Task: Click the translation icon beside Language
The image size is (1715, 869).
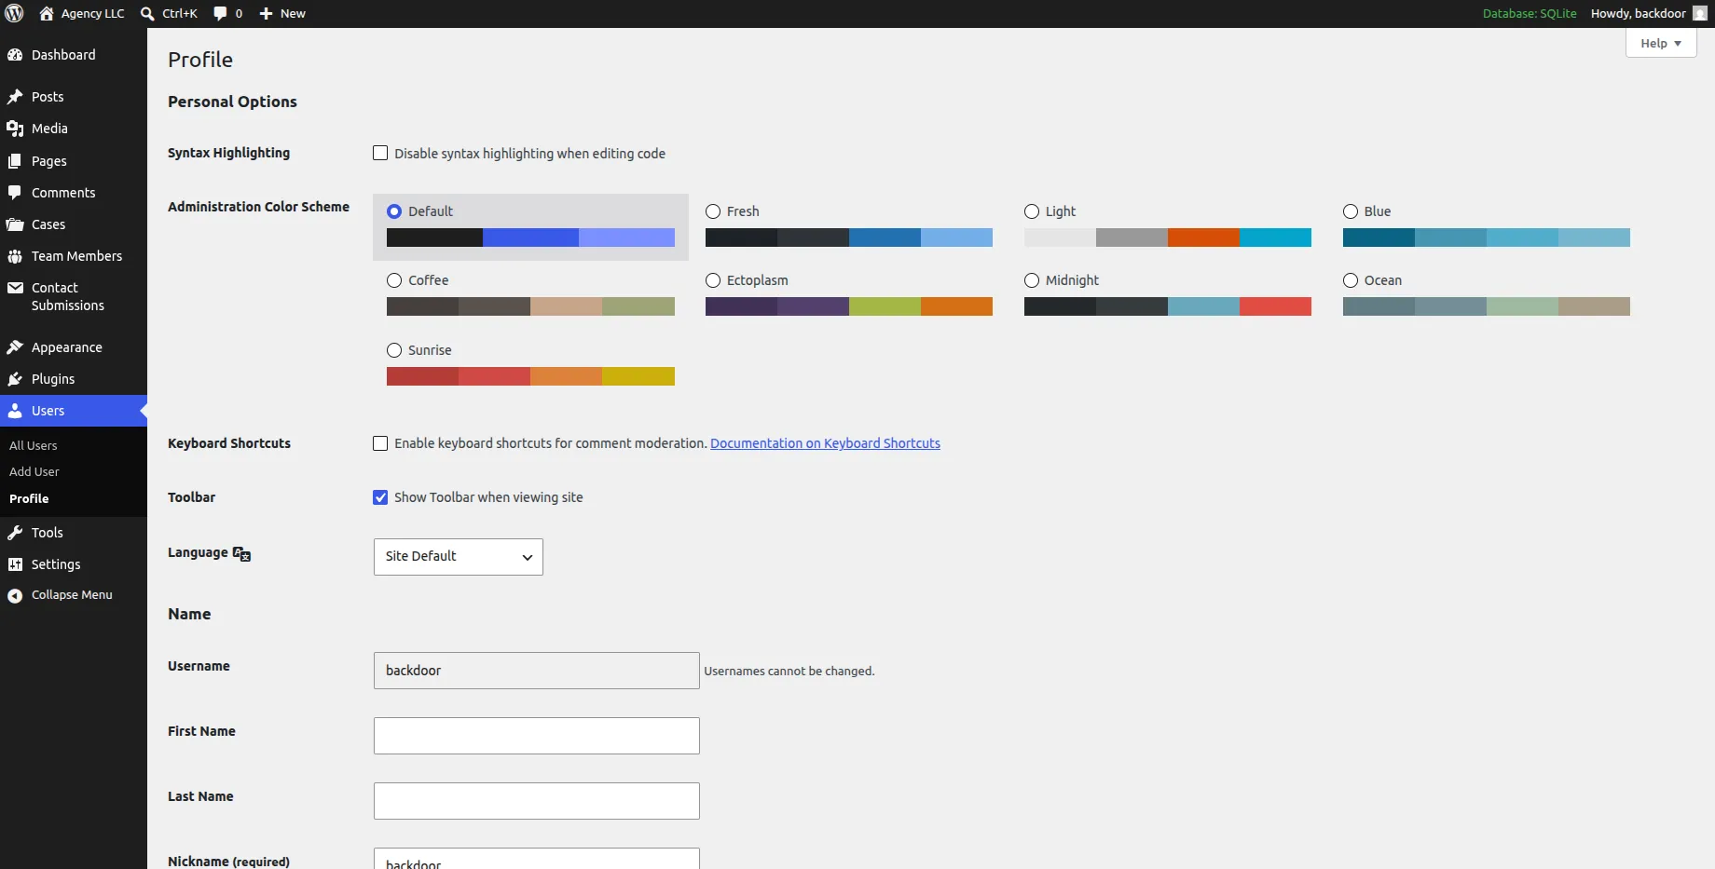Action: click(x=241, y=554)
